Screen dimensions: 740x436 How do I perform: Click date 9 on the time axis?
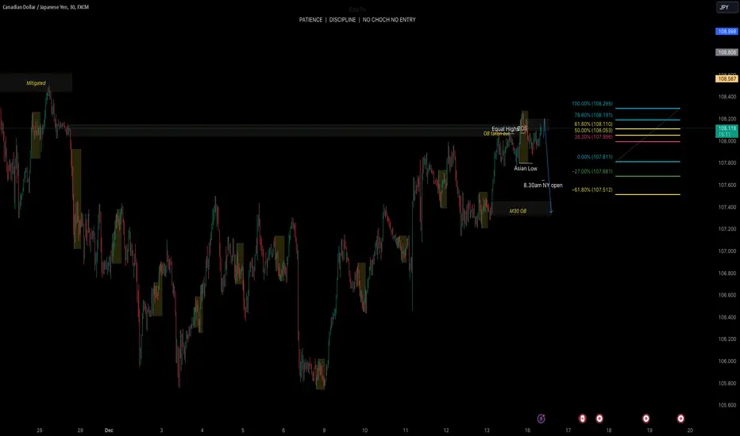coord(324,430)
